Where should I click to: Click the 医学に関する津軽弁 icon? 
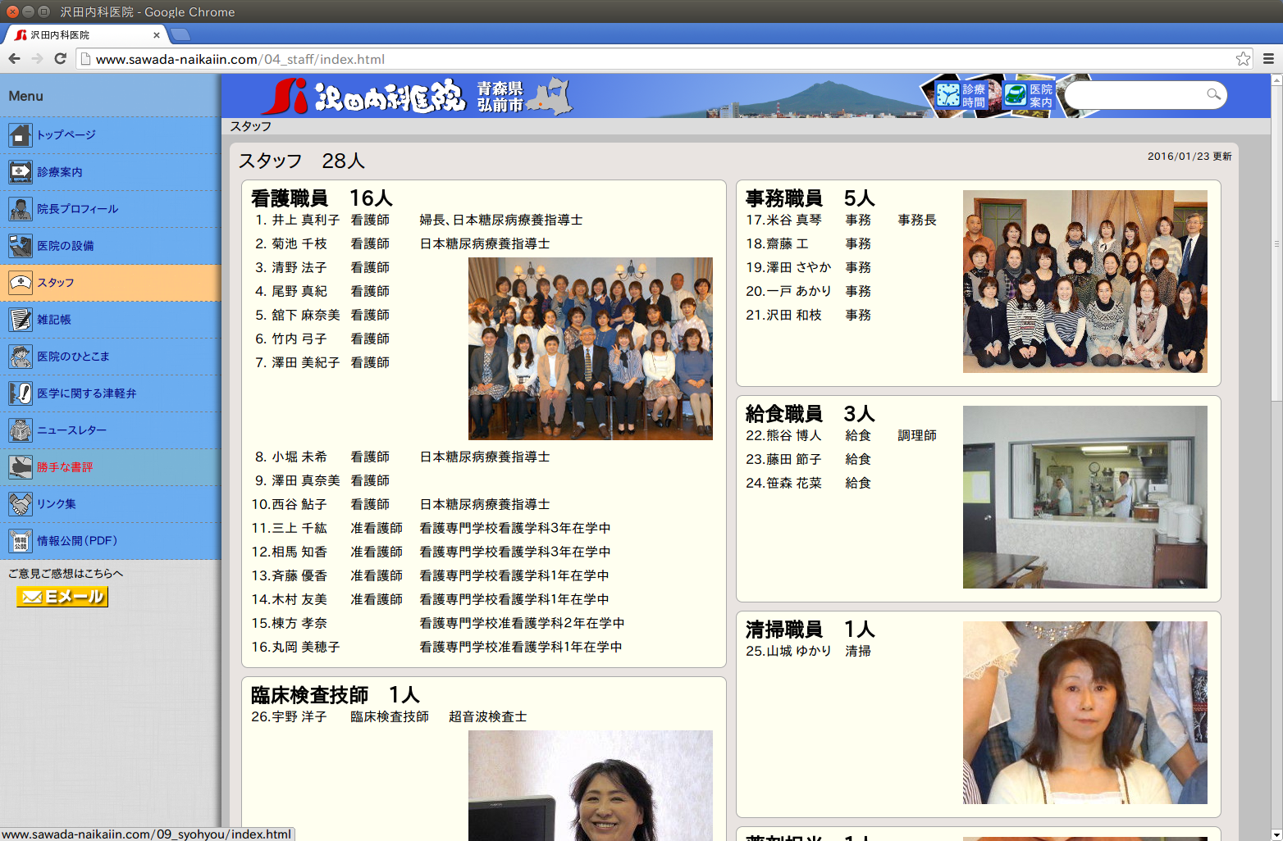(x=21, y=393)
